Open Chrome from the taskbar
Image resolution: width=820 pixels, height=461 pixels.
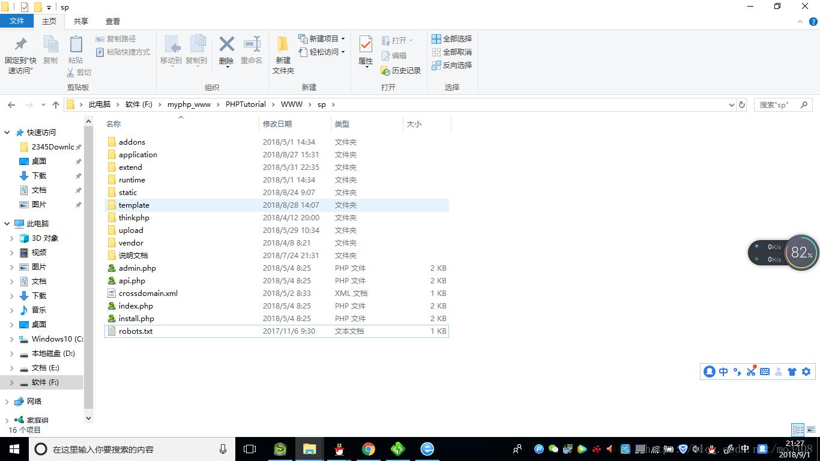point(369,449)
